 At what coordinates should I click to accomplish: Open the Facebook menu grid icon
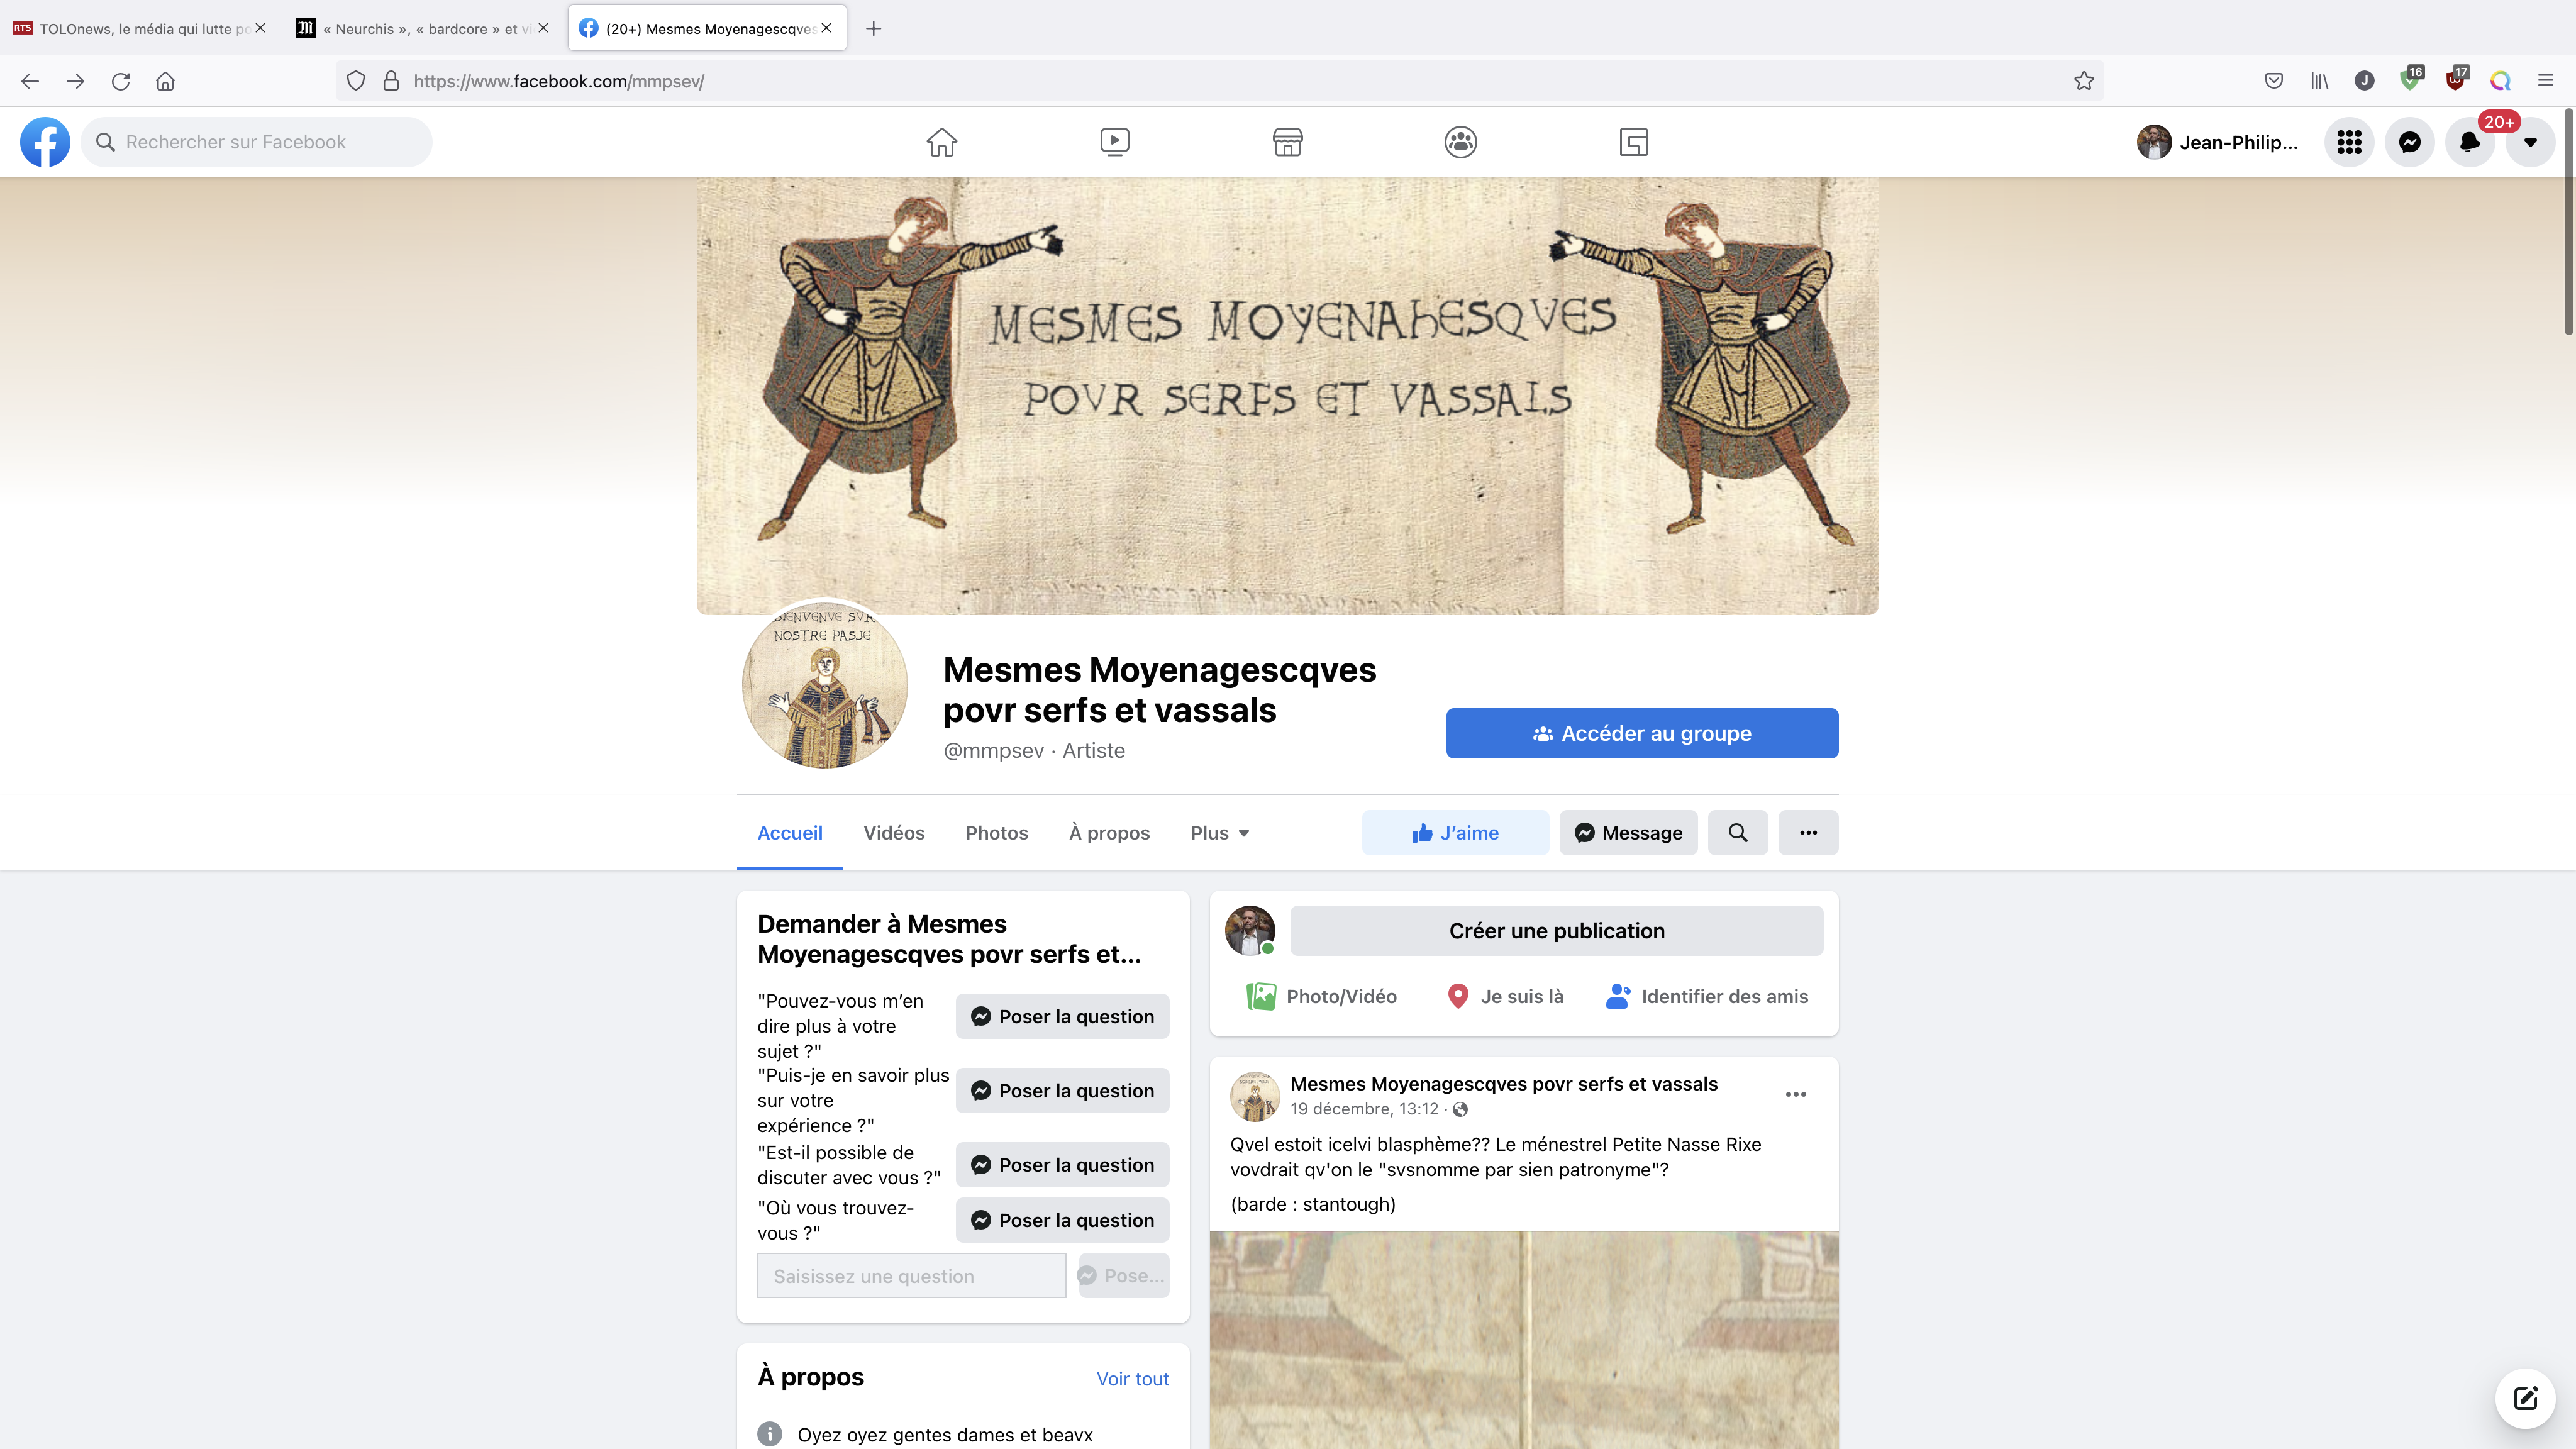click(2349, 142)
